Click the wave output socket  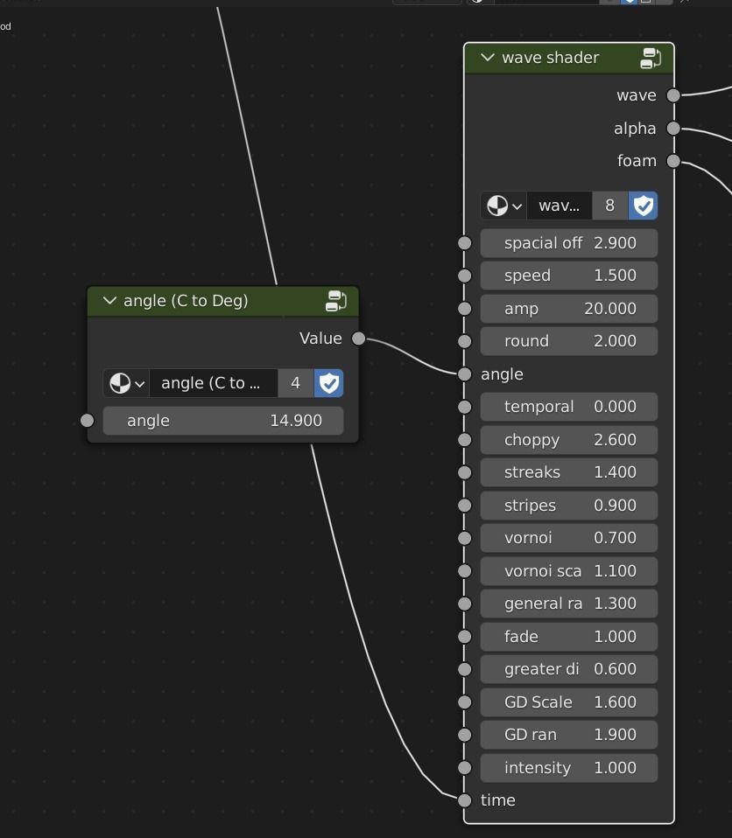click(673, 95)
